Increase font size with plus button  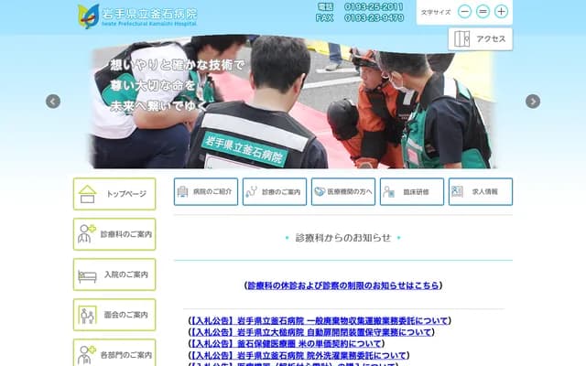[501, 12]
